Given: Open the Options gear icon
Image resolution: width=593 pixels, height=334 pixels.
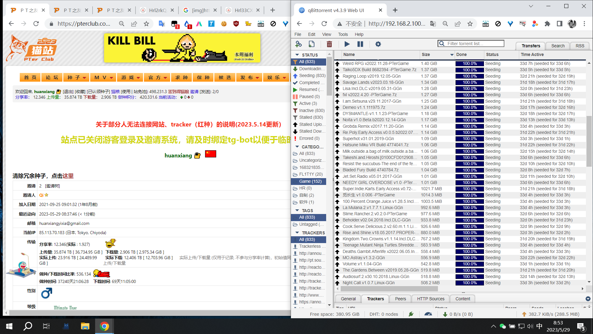Looking at the screenshot, I should pos(378,44).
